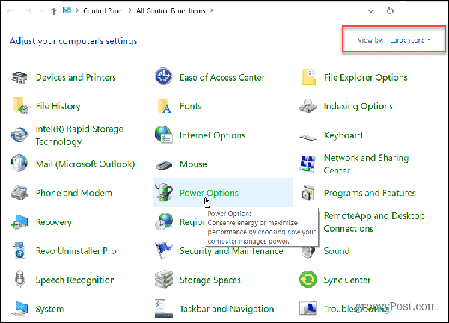Open Intel Rapid Storage Technology icon
This screenshot has width=449, height=323.
pyautogui.click(x=19, y=135)
